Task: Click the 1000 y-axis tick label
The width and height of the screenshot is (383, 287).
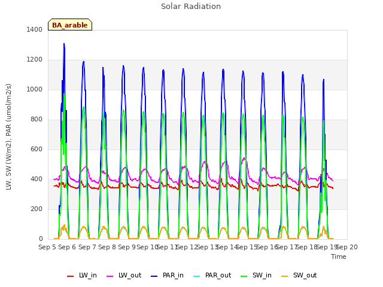Action: tap(35, 90)
